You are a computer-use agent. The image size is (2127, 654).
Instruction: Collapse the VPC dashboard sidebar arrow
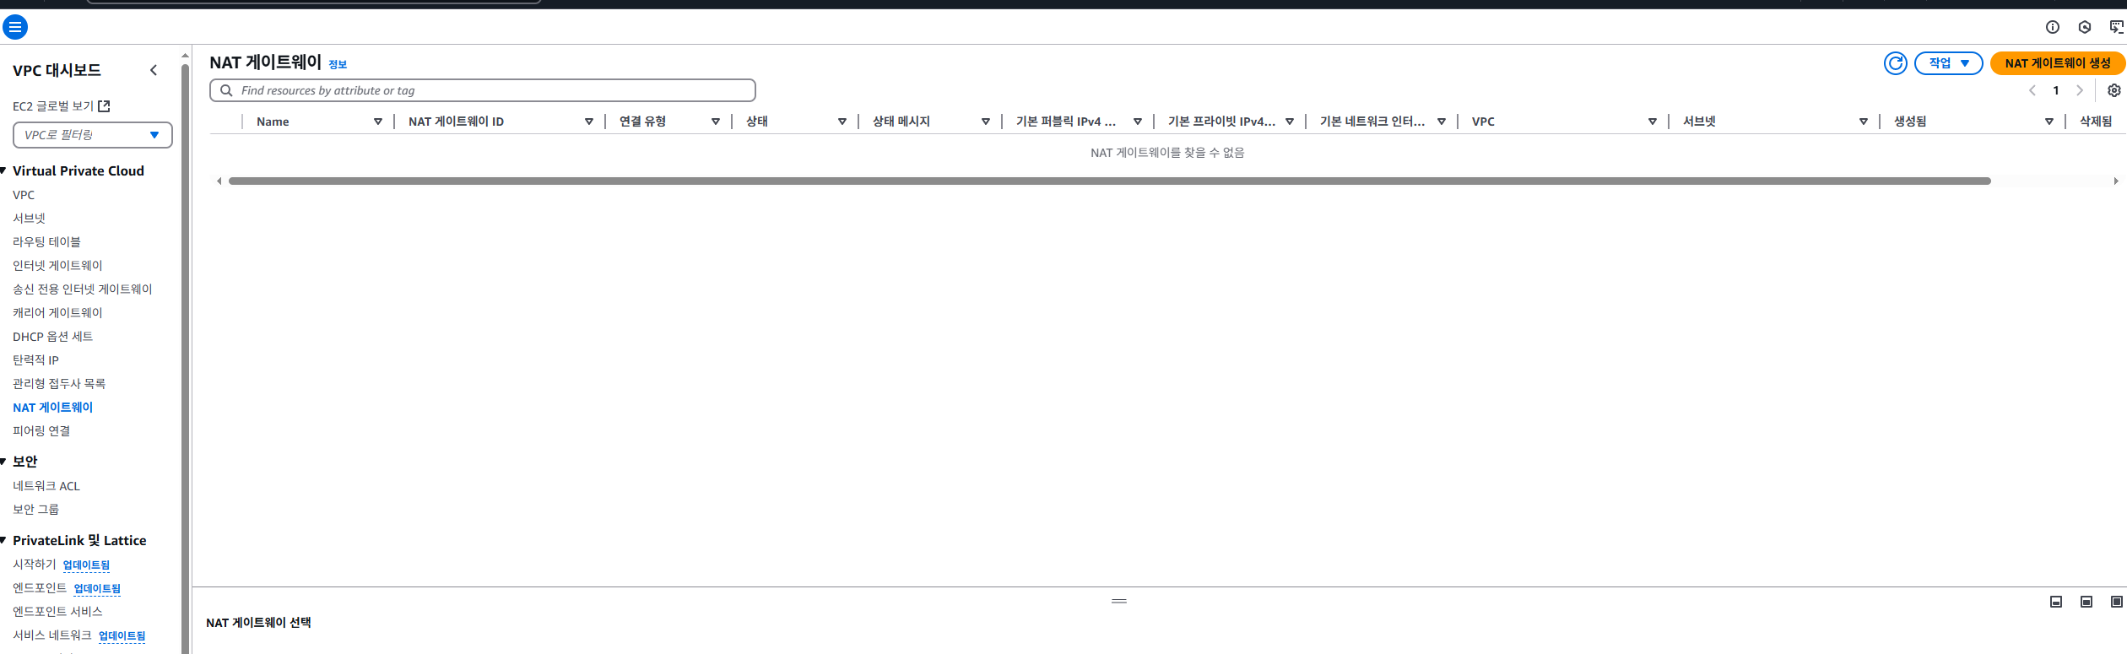pyautogui.click(x=154, y=70)
